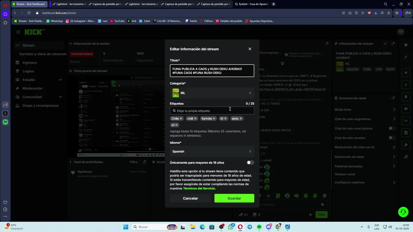This screenshot has height=232, width=413.
Task: Click the taskbar Buscar search box
Action: (155, 227)
